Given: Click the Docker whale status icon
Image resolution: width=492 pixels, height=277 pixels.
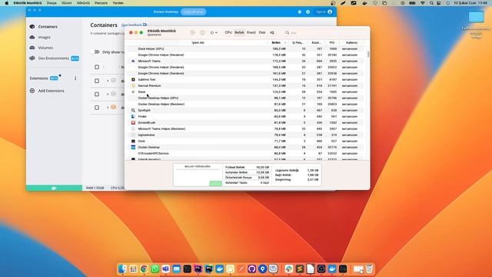Looking at the screenshot, I should pos(54,188).
